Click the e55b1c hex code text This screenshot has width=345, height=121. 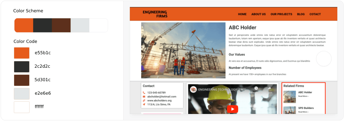[43, 53]
